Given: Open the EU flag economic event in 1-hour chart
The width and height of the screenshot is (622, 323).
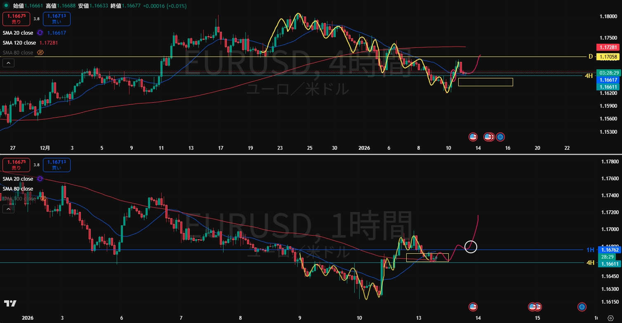Looking at the screenshot, I should coord(582,306).
